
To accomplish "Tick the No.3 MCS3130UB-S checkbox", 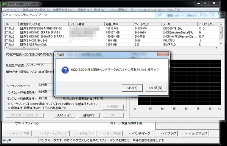I will [7, 41].
